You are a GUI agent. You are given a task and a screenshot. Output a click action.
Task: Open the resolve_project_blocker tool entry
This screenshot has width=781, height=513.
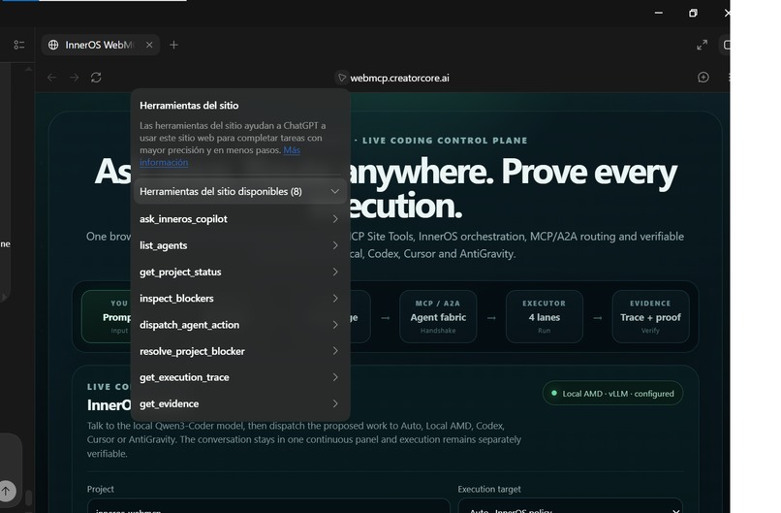pos(240,351)
